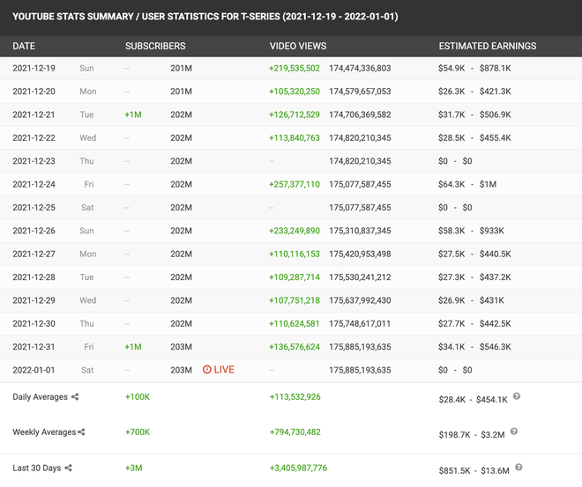This screenshot has height=487, width=582.
Task: Click weekly subscribers average +700K
Action: [138, 432]
